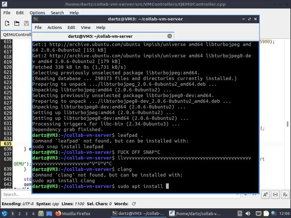Switch to desktop workspace 3
Viewport: 291px width, 218px height.
26,214
